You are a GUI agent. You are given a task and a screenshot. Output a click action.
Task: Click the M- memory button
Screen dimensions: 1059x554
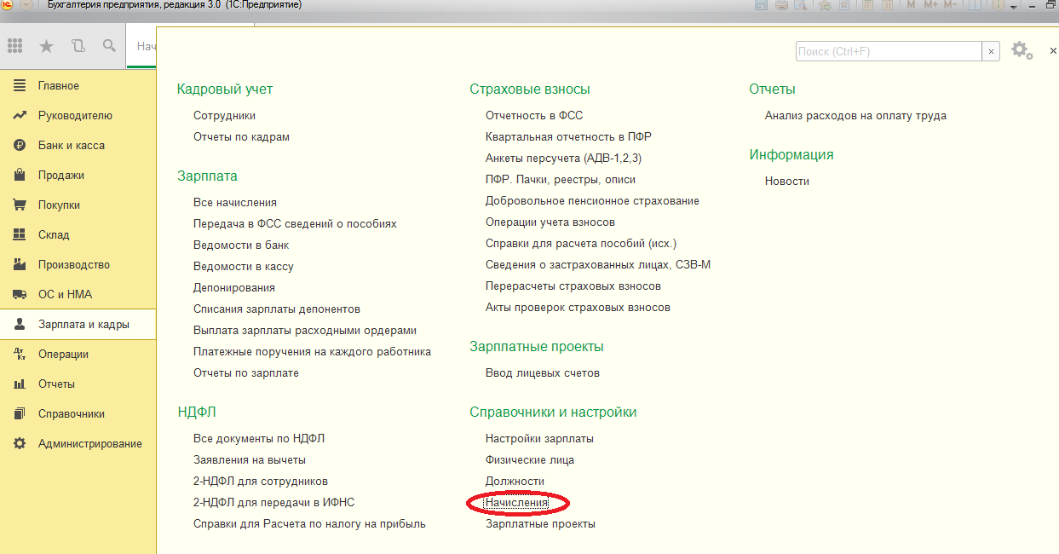(950, 4)
